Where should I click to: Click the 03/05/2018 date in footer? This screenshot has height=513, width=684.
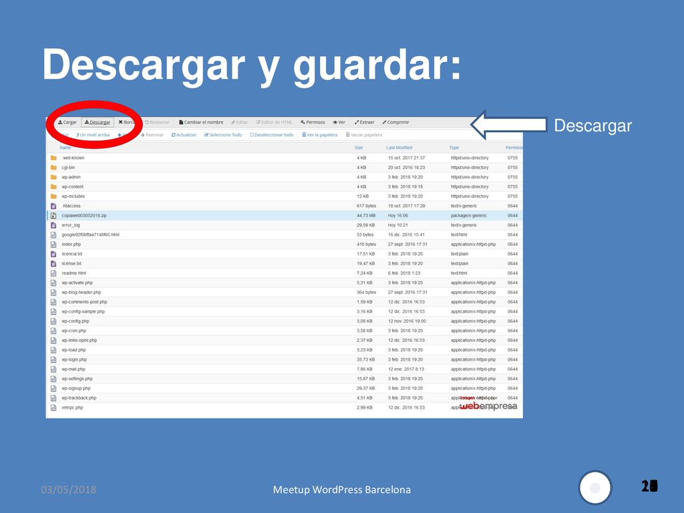tap(69, 490)
